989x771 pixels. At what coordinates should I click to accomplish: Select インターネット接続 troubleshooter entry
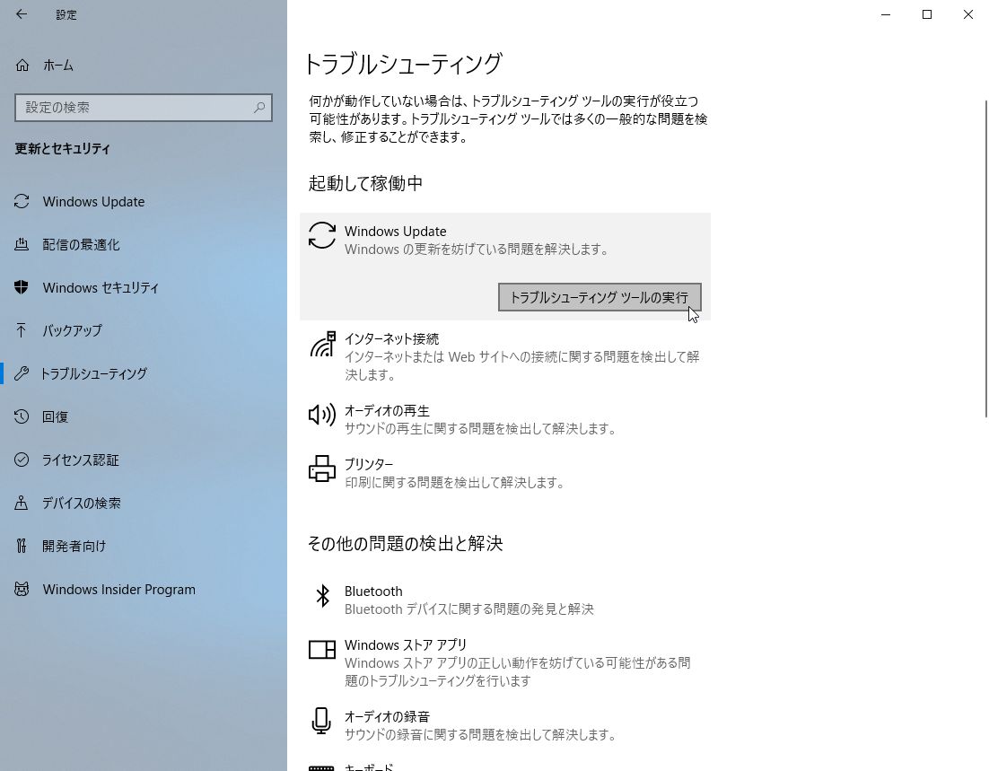(x=505, y=356)
